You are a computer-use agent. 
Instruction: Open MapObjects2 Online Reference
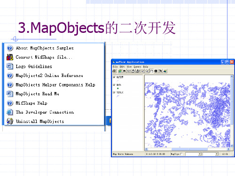[x=49, y=76]
